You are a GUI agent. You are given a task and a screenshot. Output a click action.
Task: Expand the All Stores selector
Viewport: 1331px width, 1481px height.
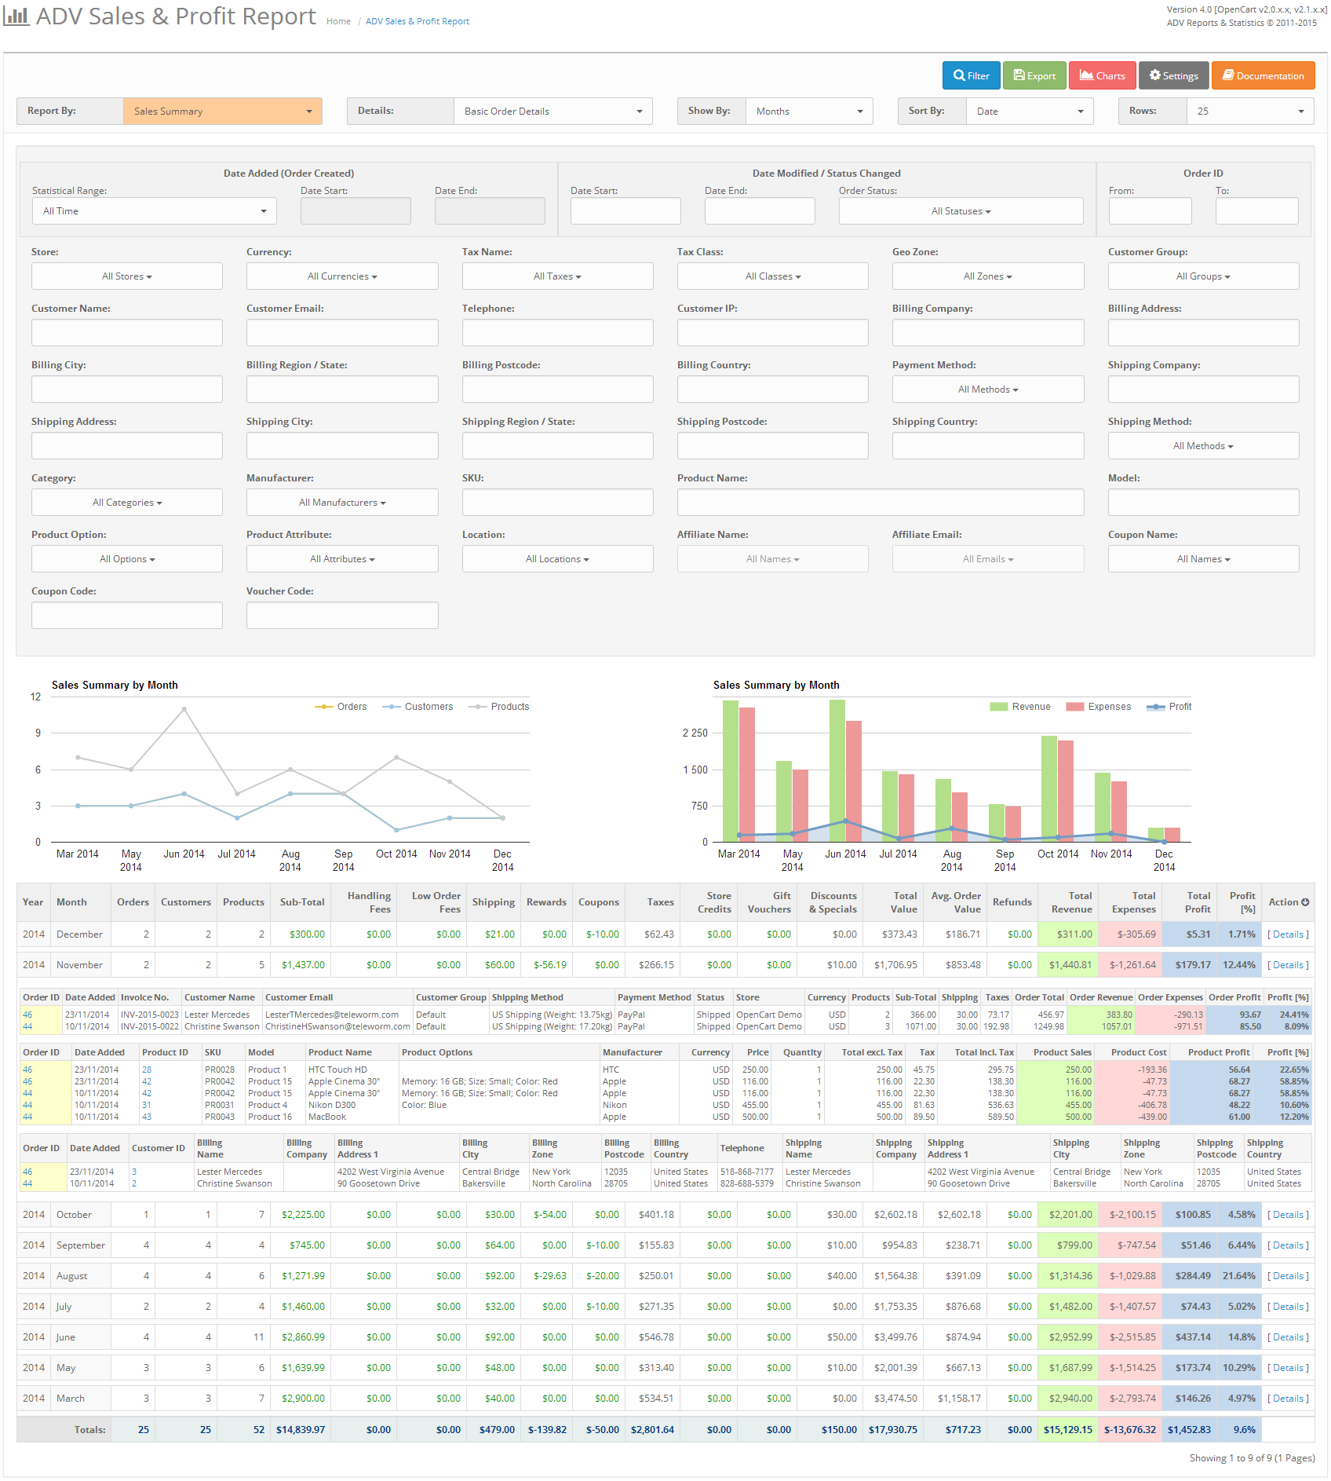[127, 276]
